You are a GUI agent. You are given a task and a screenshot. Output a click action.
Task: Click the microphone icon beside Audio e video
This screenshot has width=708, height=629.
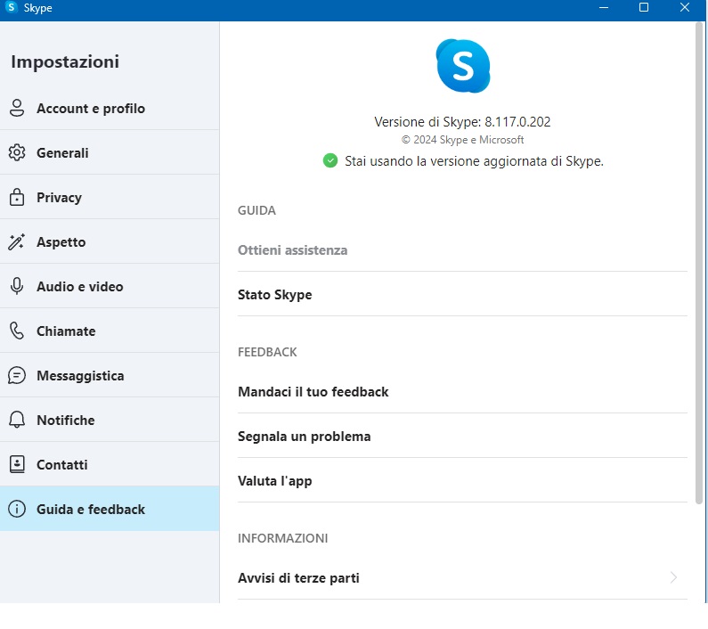[17, 286]
